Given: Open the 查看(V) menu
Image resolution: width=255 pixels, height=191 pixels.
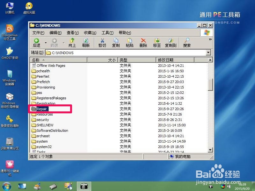Looking at the screenshot, I should (72, 32).
